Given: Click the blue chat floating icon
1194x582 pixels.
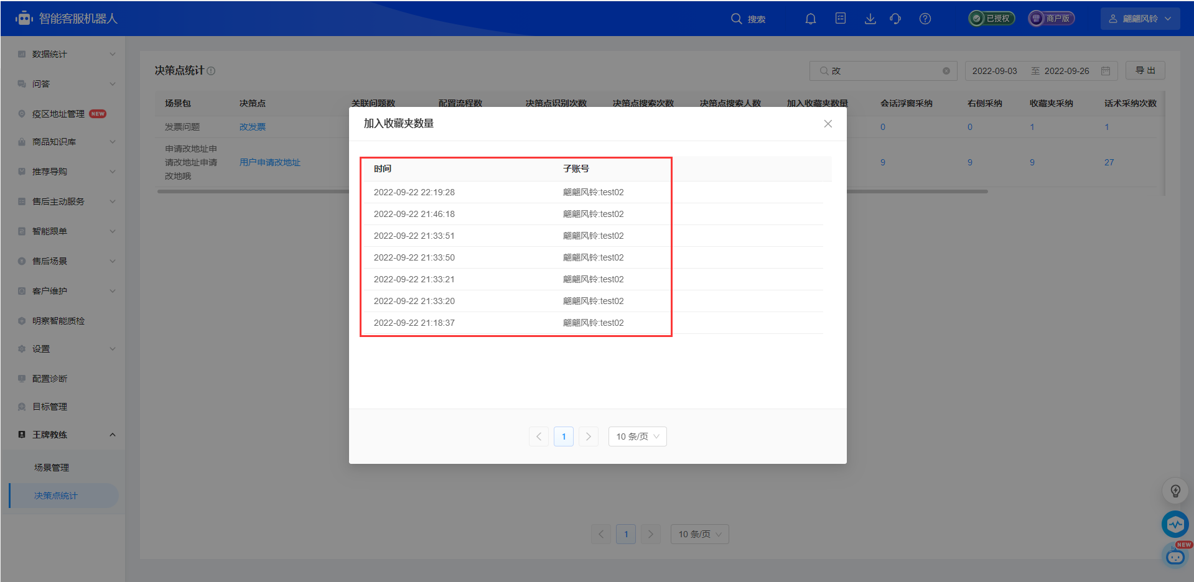Looking at the screenshot, I should [x=1175, y=524].
